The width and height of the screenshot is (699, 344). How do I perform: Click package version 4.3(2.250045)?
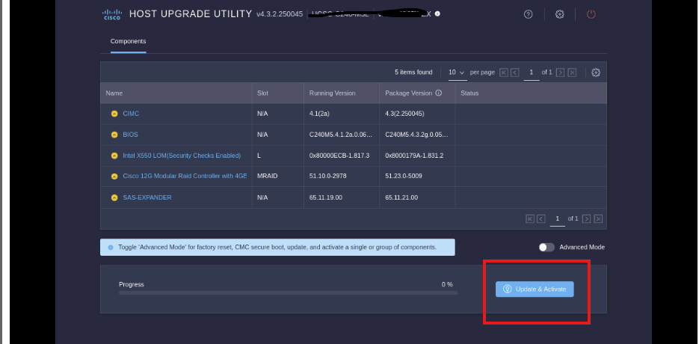[404, 114]
